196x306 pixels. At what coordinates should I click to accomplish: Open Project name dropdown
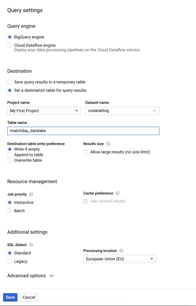(44, 111)
